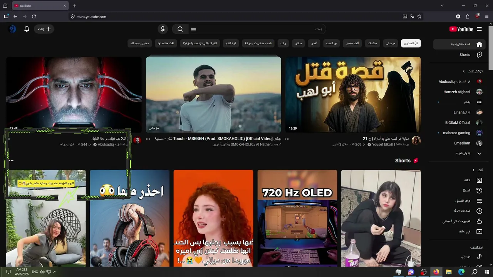Start voice search with microphone icon

163,29
